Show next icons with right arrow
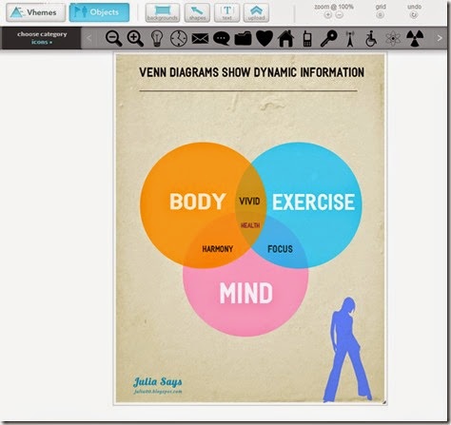 click(440, 38)
